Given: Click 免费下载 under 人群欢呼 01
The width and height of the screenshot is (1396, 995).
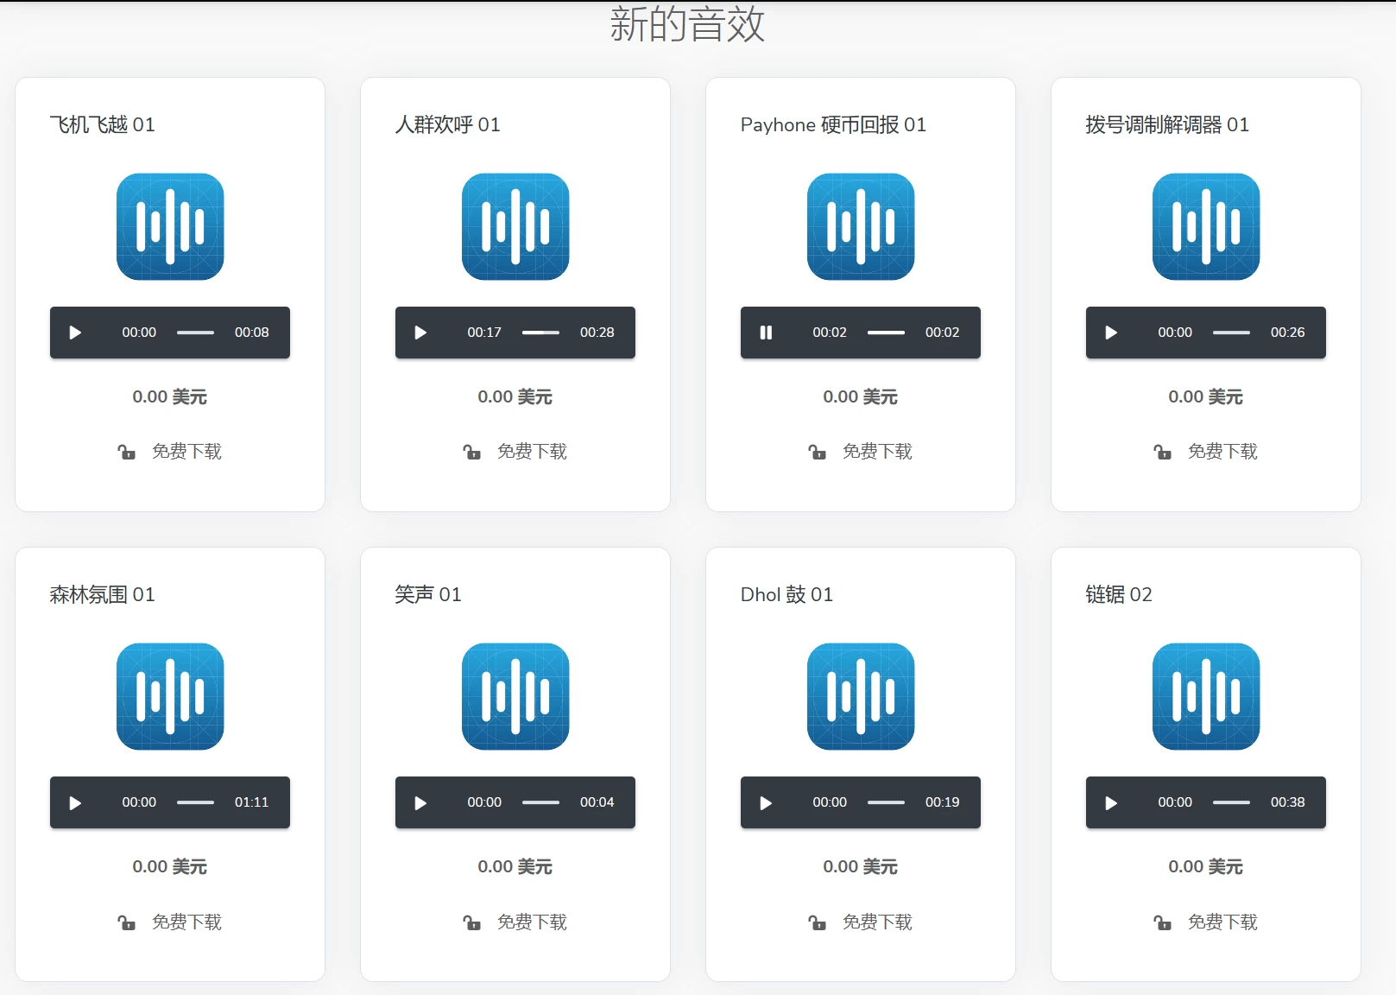Looking at the screenshot, I should 532,451.
